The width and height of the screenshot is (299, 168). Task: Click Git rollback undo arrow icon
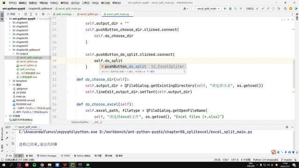[x=278, y=8]
